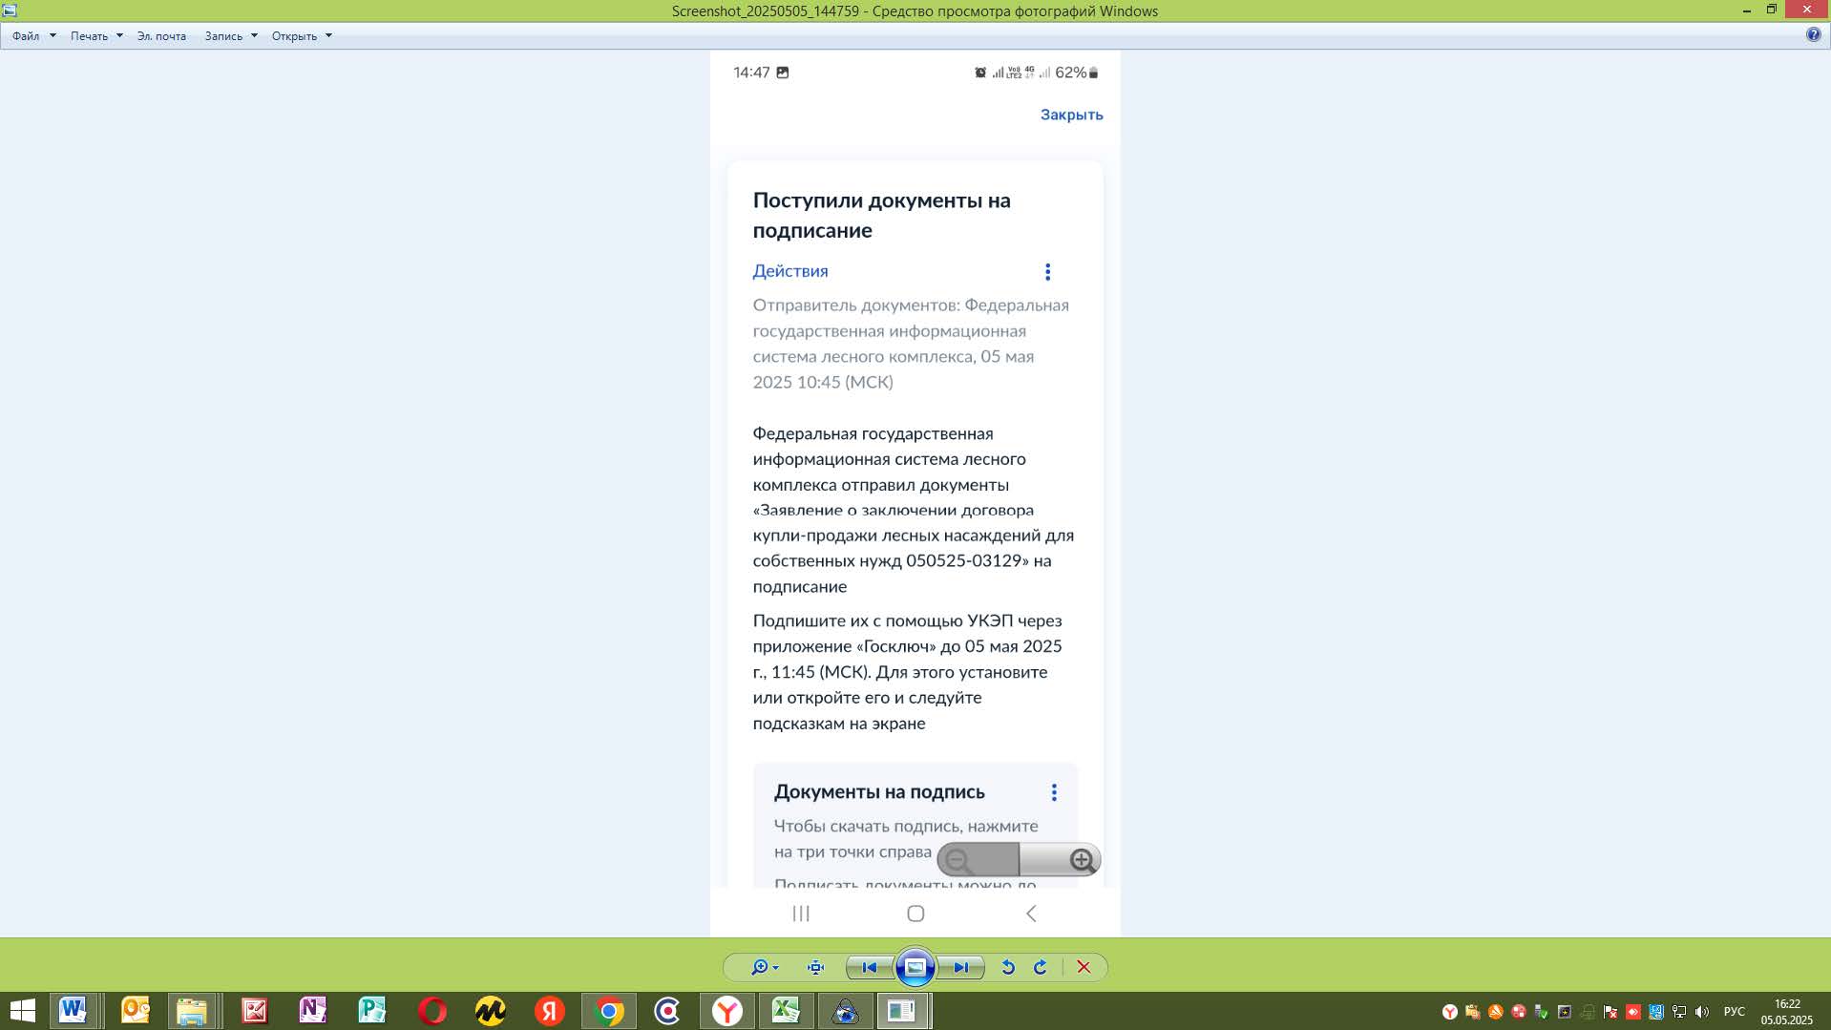Open three-dot menu next to Действия
1831x1030 pixels.
[1047, 272]
